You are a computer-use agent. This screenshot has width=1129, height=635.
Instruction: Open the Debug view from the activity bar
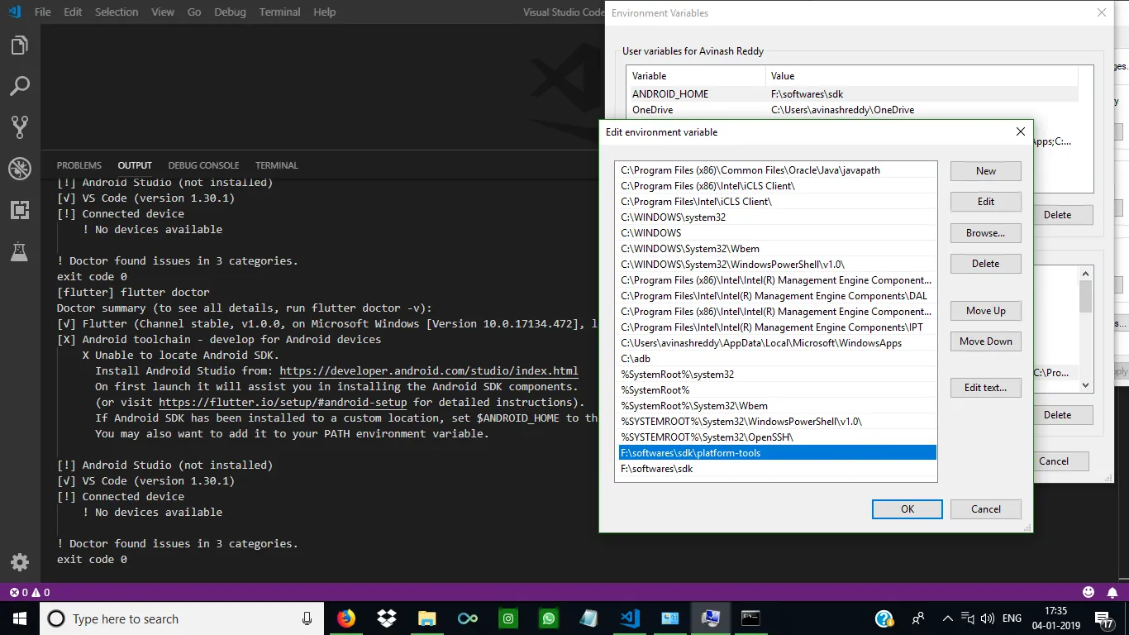tap(20, 169)
